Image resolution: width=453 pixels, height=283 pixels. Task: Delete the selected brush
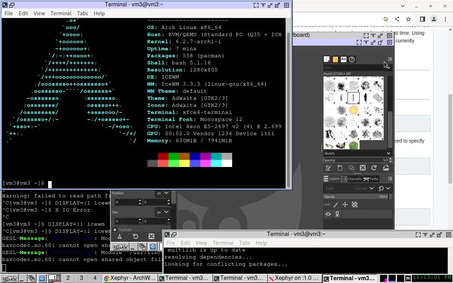362,168
